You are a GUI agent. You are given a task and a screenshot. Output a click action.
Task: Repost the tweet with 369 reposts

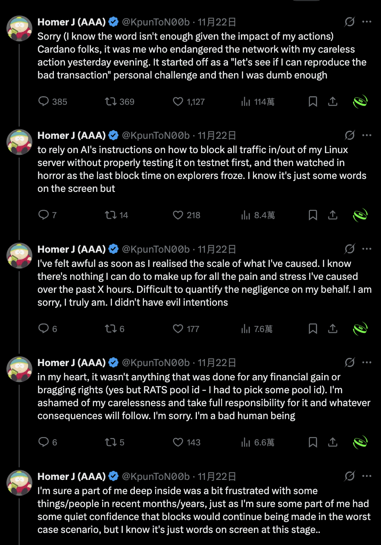point(111,101)
